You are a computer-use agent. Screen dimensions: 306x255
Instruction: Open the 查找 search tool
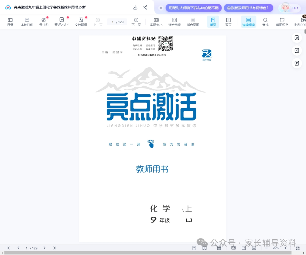(265, 22)
